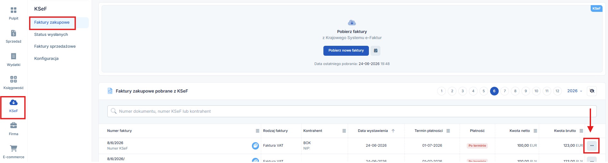Click the KSeF badge in the panel corner

coord(596,9)
